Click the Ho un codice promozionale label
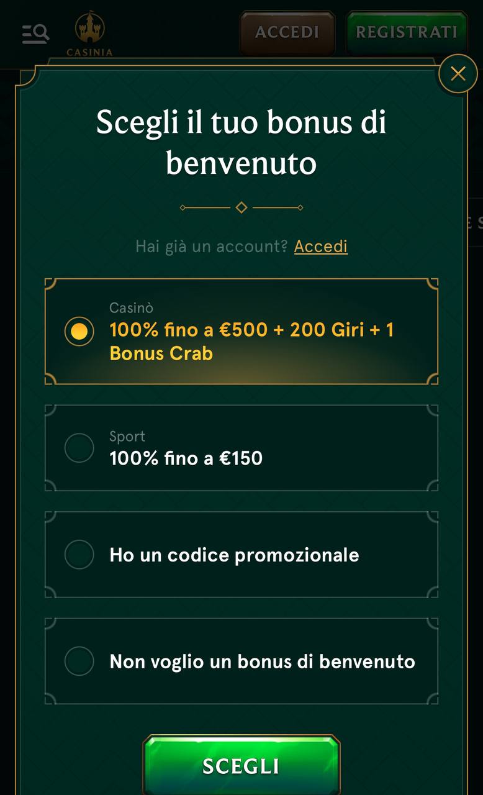Image resolution: width=483 pixels, height=795 pixels. click(x=234, y=555)
